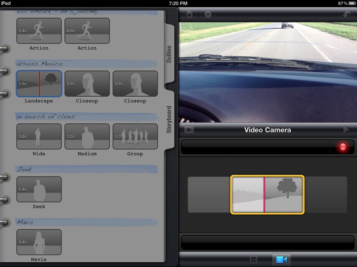The height and width of the screenshot is (267, 357).
Task: Edit the "in search of clues" text
Action: (46, 117)
